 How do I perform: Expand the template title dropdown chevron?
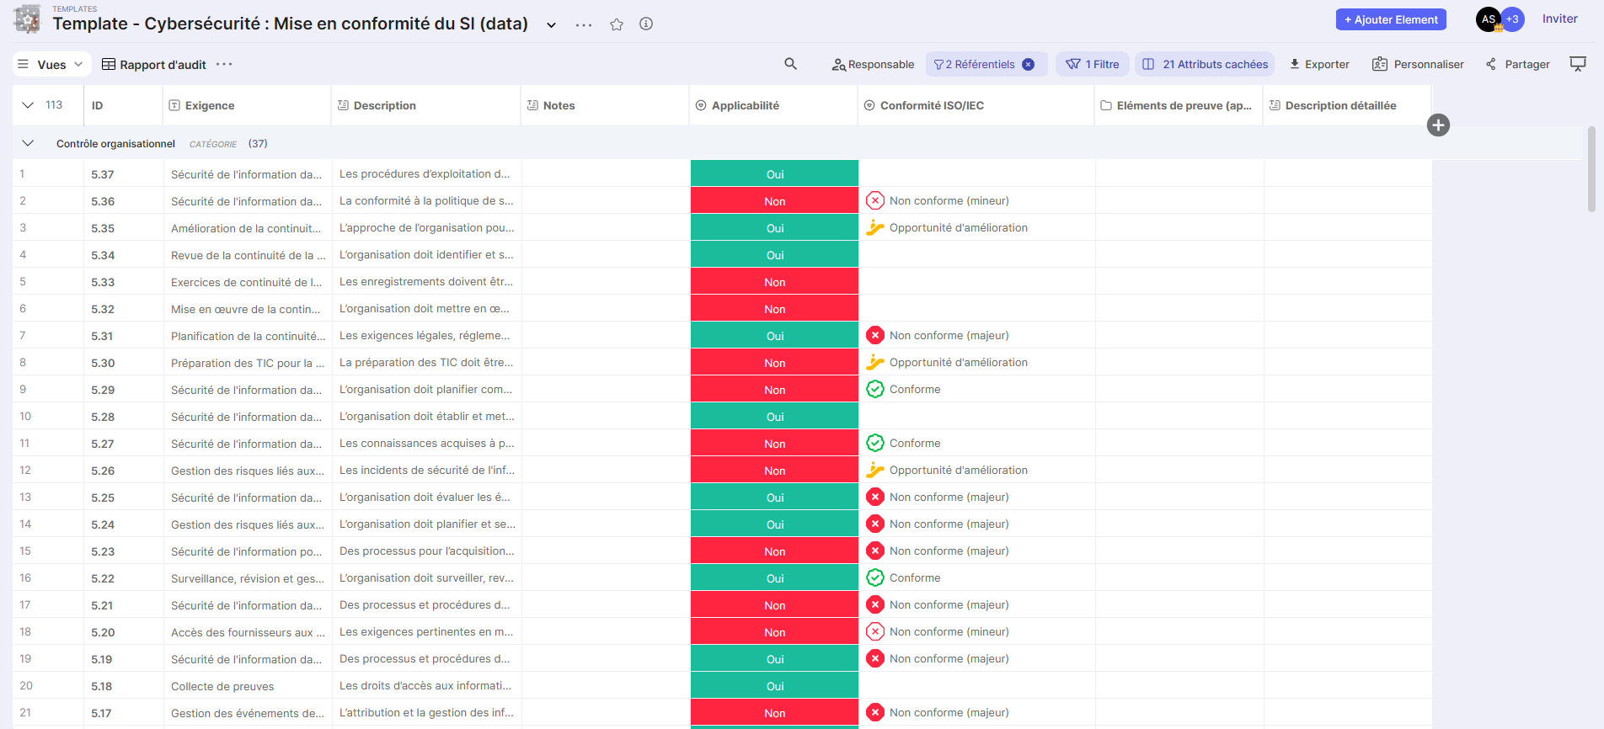click(551, 24)
